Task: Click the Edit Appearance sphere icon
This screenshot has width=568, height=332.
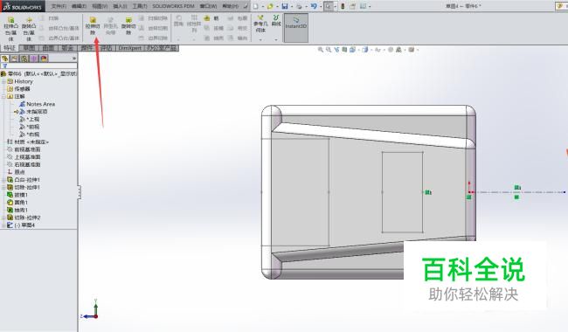Action: [391, 50]
